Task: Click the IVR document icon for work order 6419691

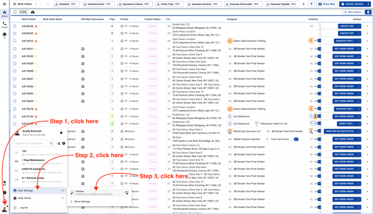Action: (83, 49)
